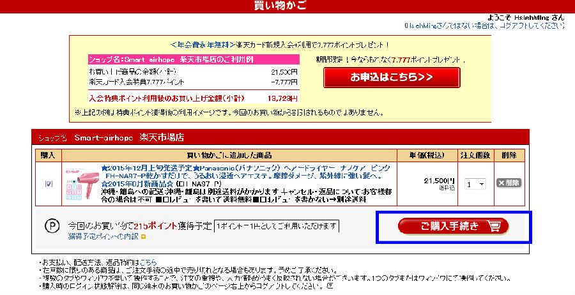
Task: Click the small orange icon beside 獲得予定ポイントの内訳
Action: click(x=143, y=237)
